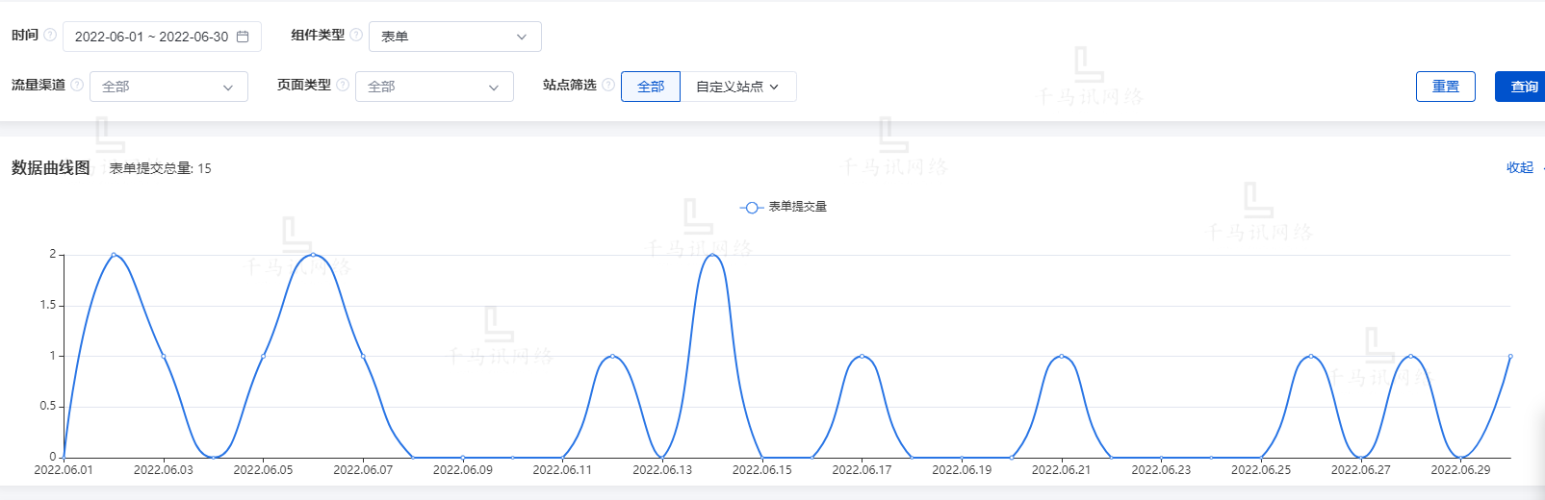
Task: Click the date range 2022-06-01 ~ 2022-06-30 field
Action: 151,37
